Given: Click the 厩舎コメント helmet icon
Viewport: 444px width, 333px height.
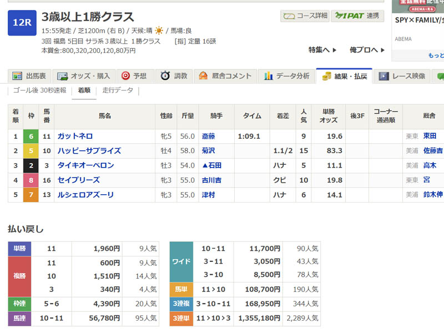Looking at the screenshot, I should 203,76.
